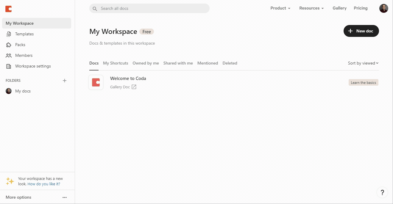
Task: Open the Welcome to Coda doc title
Action: pyautogui.click(x=128, y=79)
